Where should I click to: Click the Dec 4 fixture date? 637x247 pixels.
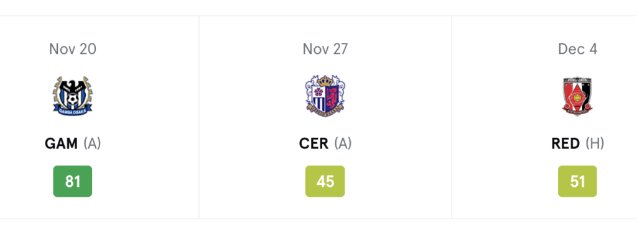point(577,49)
